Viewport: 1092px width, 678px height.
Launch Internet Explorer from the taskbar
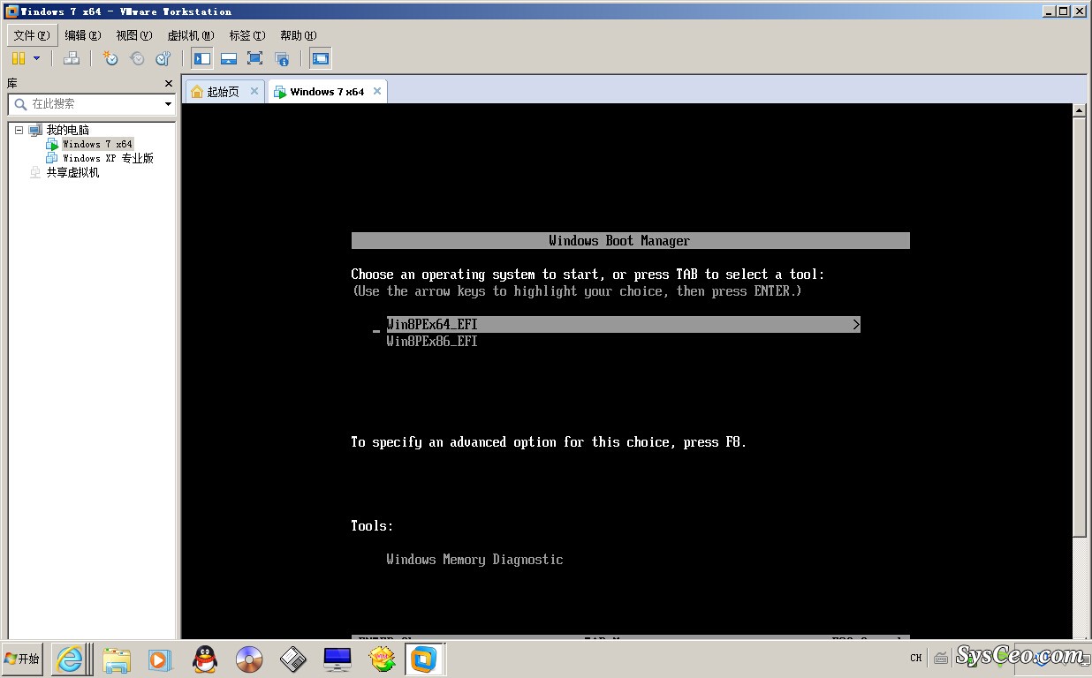[70, 659]
